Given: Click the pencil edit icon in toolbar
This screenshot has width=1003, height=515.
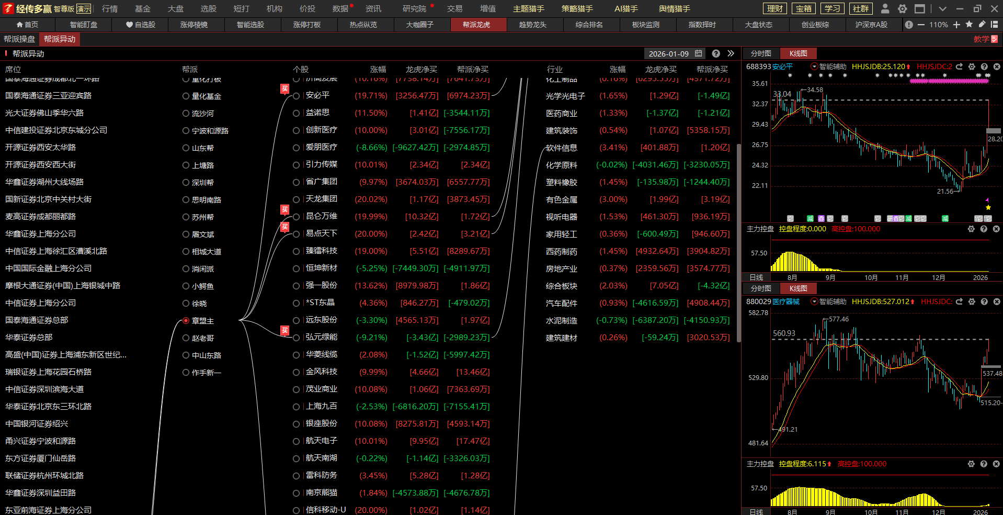Looking at the screenshot, I should pyautogui.click(x=982, y=25).
